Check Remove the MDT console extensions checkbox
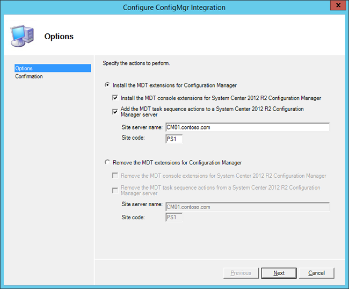The image size is (349, 289). click(x=115, y=176)
